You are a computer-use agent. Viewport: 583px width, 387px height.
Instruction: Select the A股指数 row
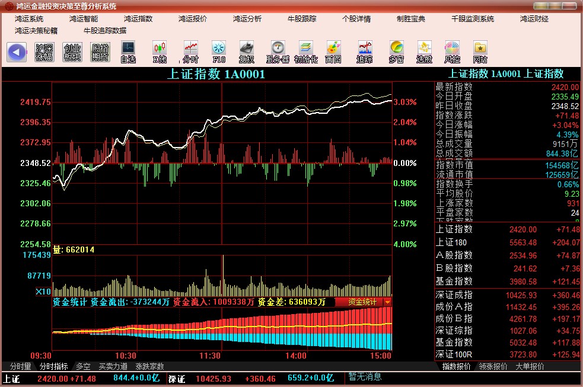[508, 255]
